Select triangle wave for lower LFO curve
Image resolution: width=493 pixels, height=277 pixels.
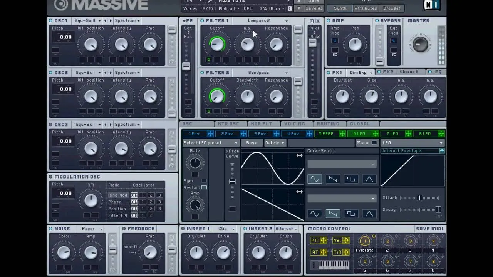(369, 214)
